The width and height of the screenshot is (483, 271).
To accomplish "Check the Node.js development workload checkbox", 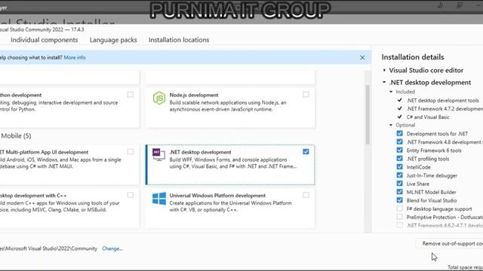I will point(306,94).
